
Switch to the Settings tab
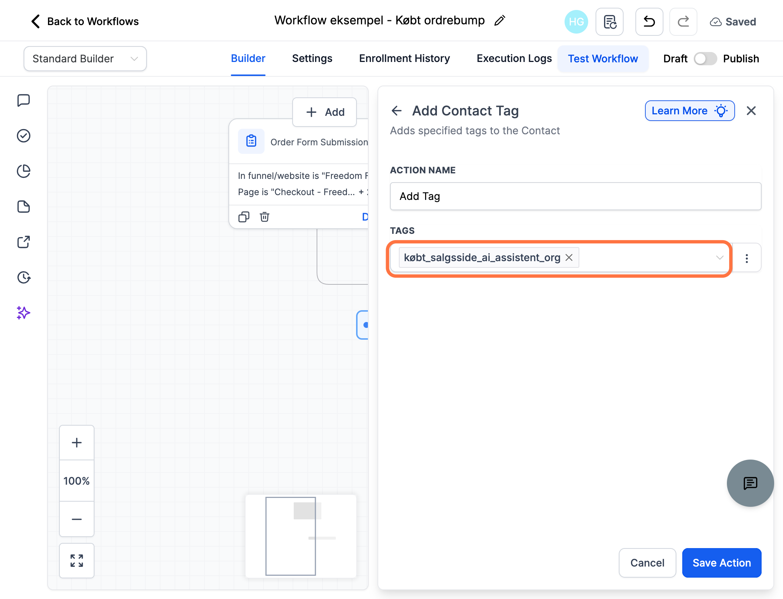[312, 59]
